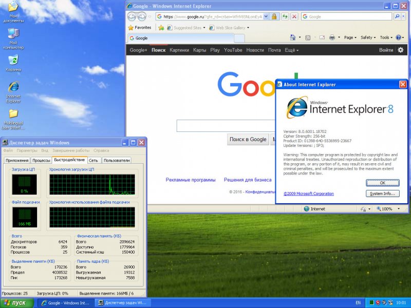Screen dimensions: 411x308
Task: Select the Корзина recycle bin icon
Action: click(x=13, y=63)
